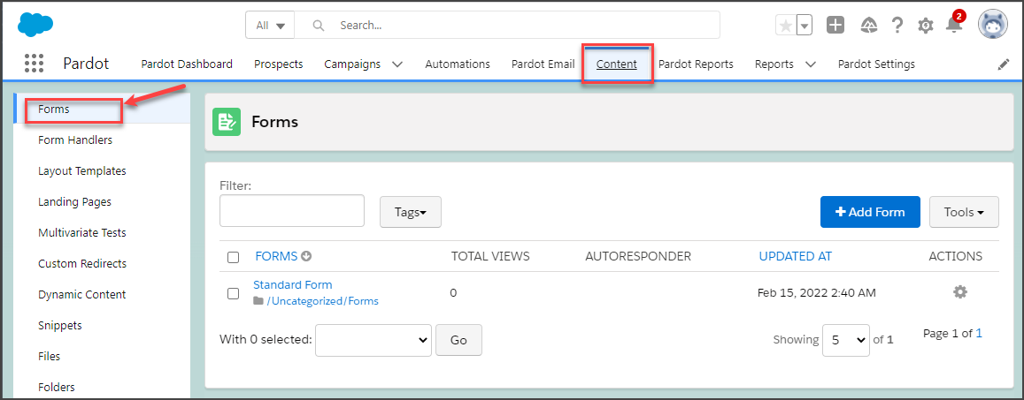Open Layout Templates in sidebar
Viewport: 1024px width, 400px height.
[x=82, y=170]
